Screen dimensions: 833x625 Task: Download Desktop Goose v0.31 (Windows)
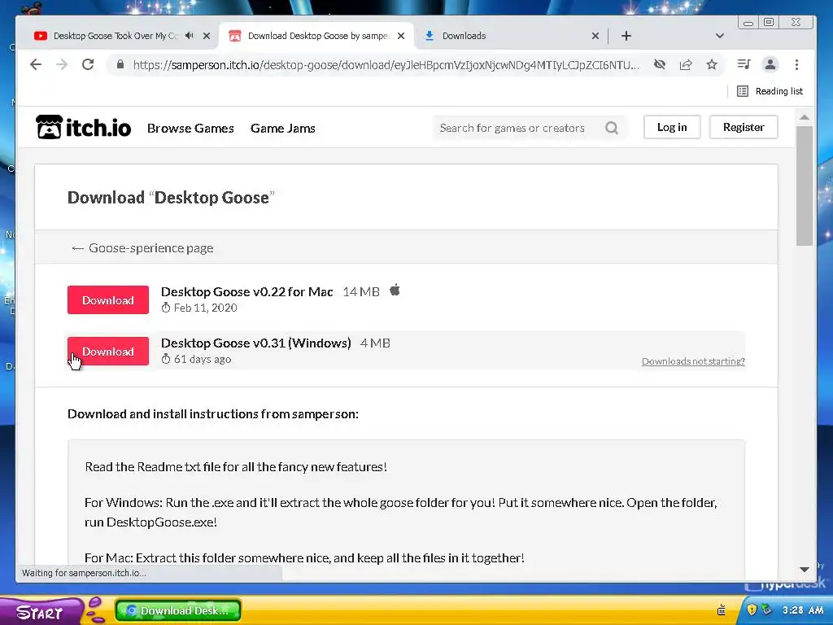click(x=108, y=352)
